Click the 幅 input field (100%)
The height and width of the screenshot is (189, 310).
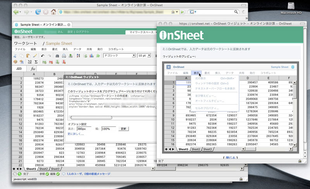click(x=108, y=129)
